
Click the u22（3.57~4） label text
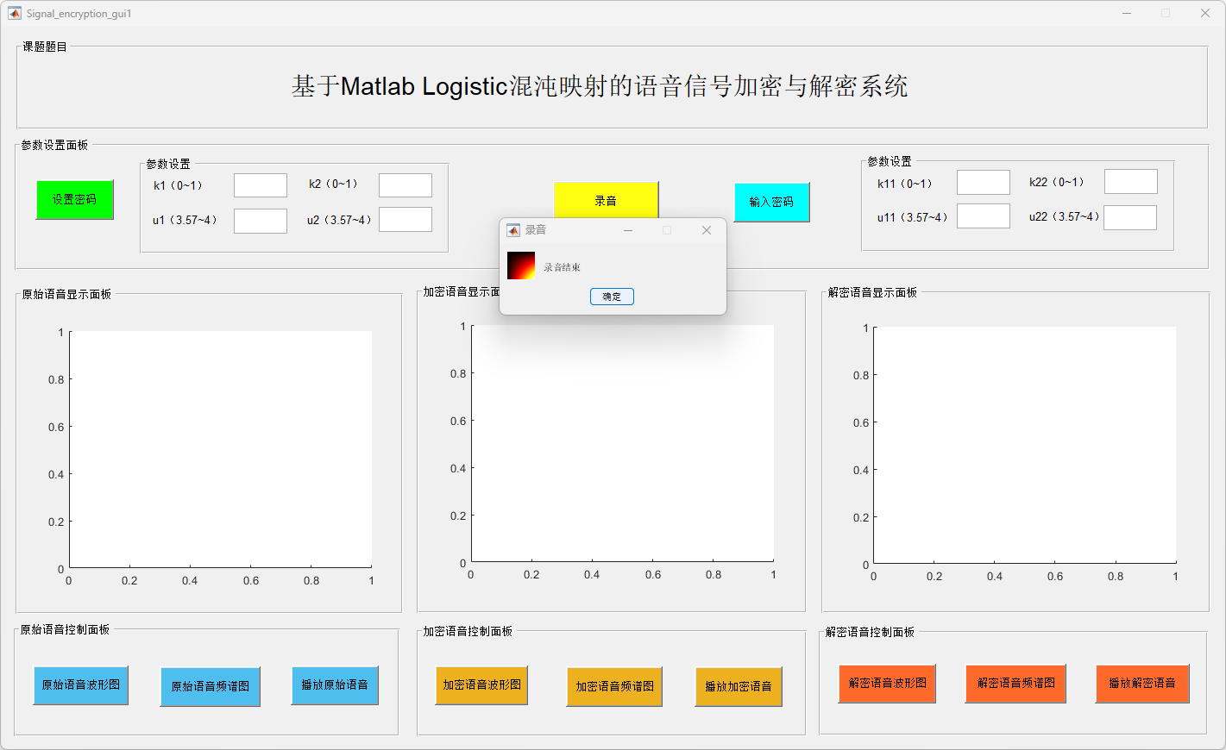click(x=1065, y=216)
